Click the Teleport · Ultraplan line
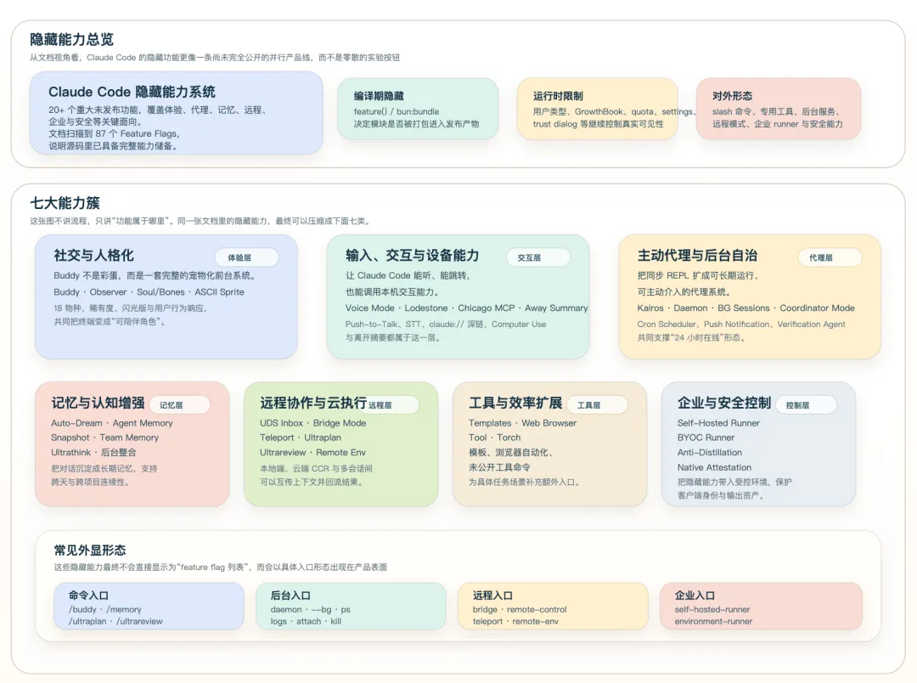The image size is (917, 683). tap(301, 437)
